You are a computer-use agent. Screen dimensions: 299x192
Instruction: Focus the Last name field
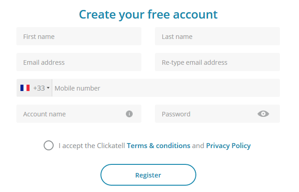tap(217, 36)
